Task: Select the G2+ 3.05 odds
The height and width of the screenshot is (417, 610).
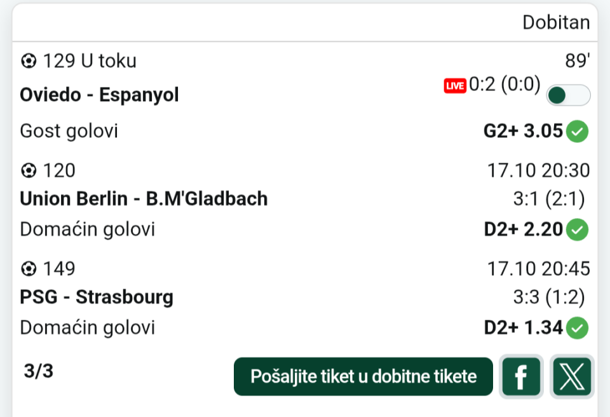Action: tap(523, 132)
